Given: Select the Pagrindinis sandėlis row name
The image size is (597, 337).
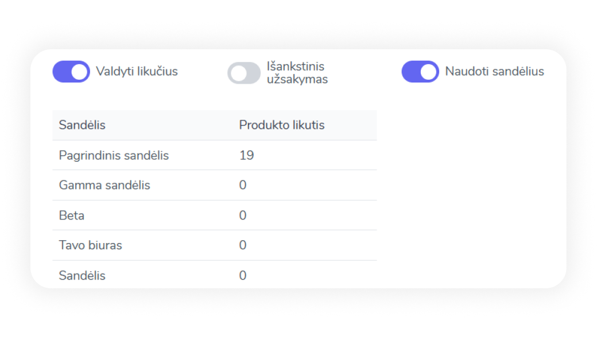Looking at the screenshot, I should (x=114, y=155).
